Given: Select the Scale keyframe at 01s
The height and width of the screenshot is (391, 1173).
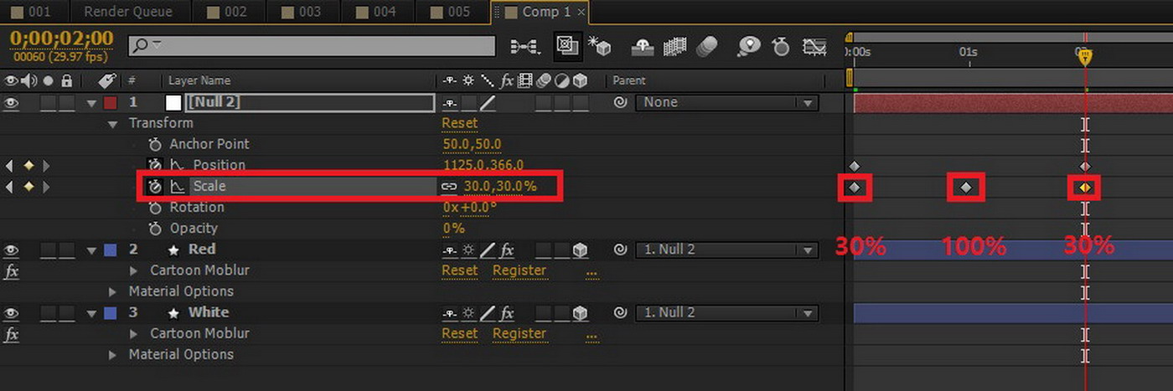Looking at the screenshot, I should [966, 188].
